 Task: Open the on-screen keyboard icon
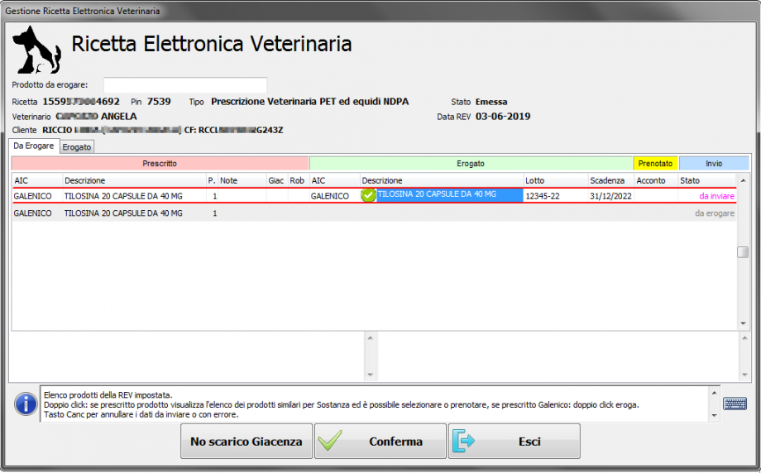pos(735,404)
